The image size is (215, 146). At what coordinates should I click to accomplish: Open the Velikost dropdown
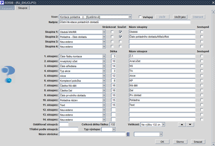pyautogui.click(x=163, y=124)
